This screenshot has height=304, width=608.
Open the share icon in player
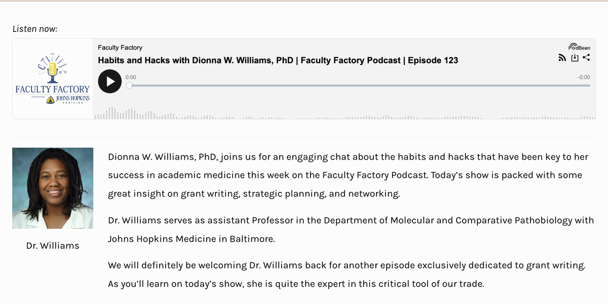coord(586,58)
